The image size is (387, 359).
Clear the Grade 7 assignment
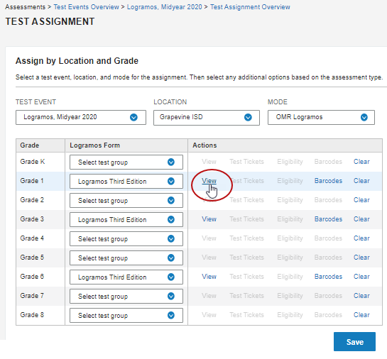click(361, 296)
